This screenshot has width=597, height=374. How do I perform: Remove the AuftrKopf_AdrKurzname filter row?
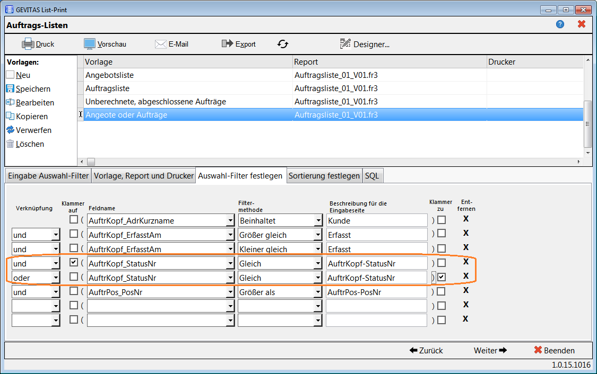coord(465,219)
